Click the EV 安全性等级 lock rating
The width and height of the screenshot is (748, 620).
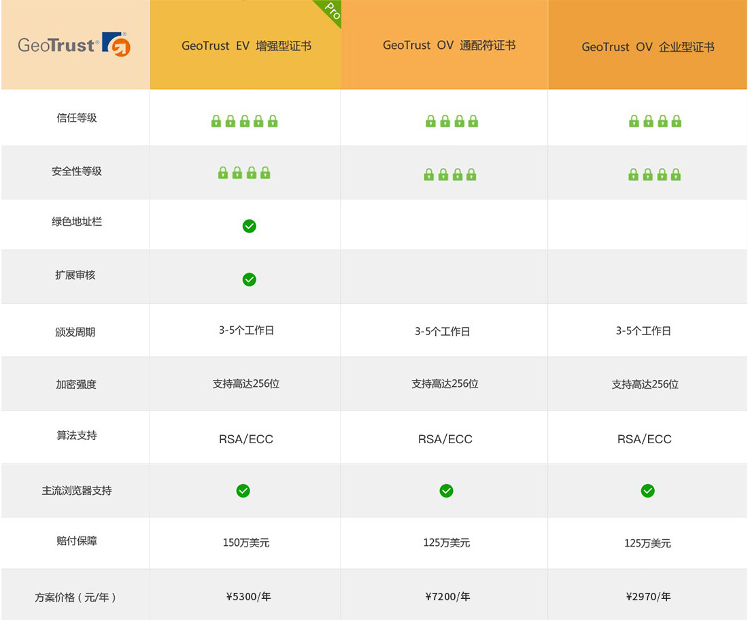pyautogui.click(x=244, y=173)
